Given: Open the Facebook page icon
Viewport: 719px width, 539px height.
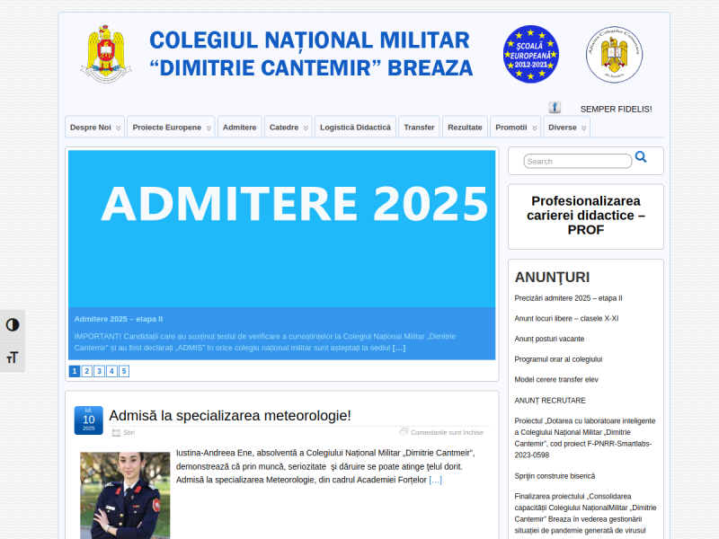Looking at the screenshot, I should (x=555, y=106).
